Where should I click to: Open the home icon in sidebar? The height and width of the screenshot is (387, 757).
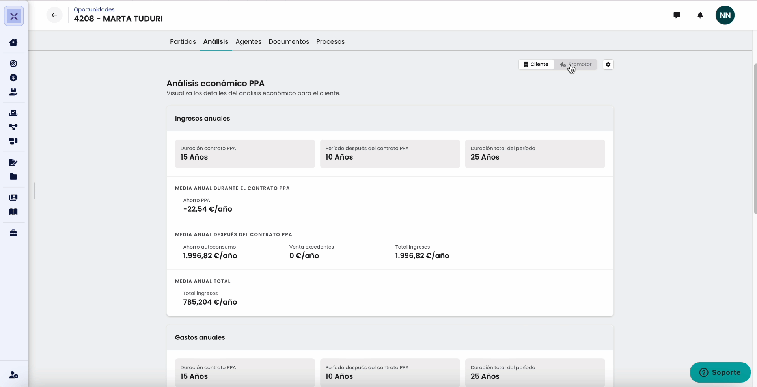point(13,43)
